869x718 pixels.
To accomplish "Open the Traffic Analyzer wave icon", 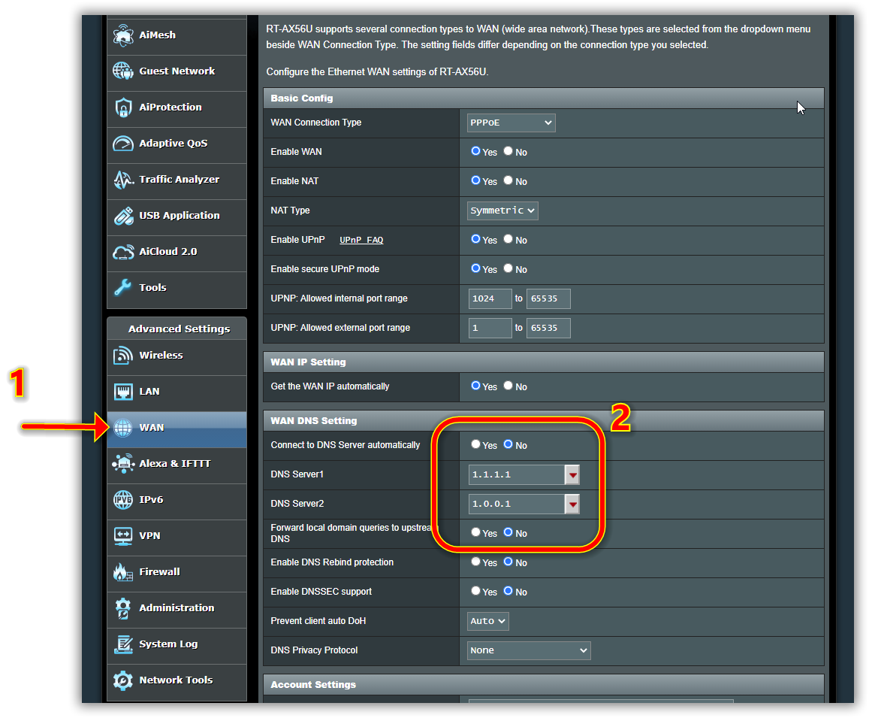I will pos(123,179).
